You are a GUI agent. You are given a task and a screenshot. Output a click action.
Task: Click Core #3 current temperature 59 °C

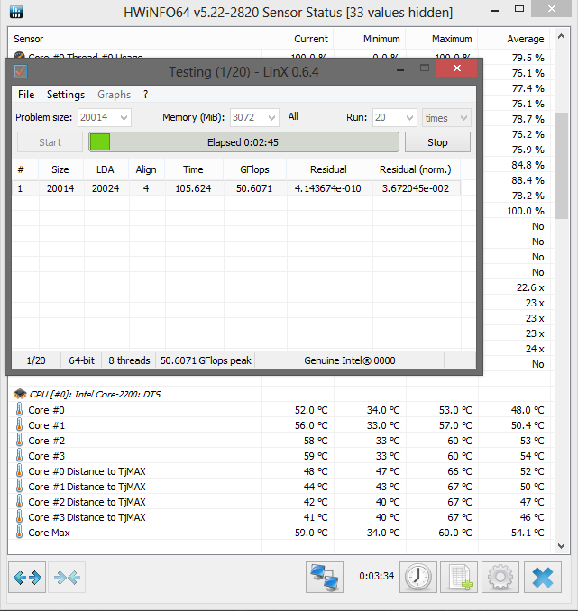316,456
